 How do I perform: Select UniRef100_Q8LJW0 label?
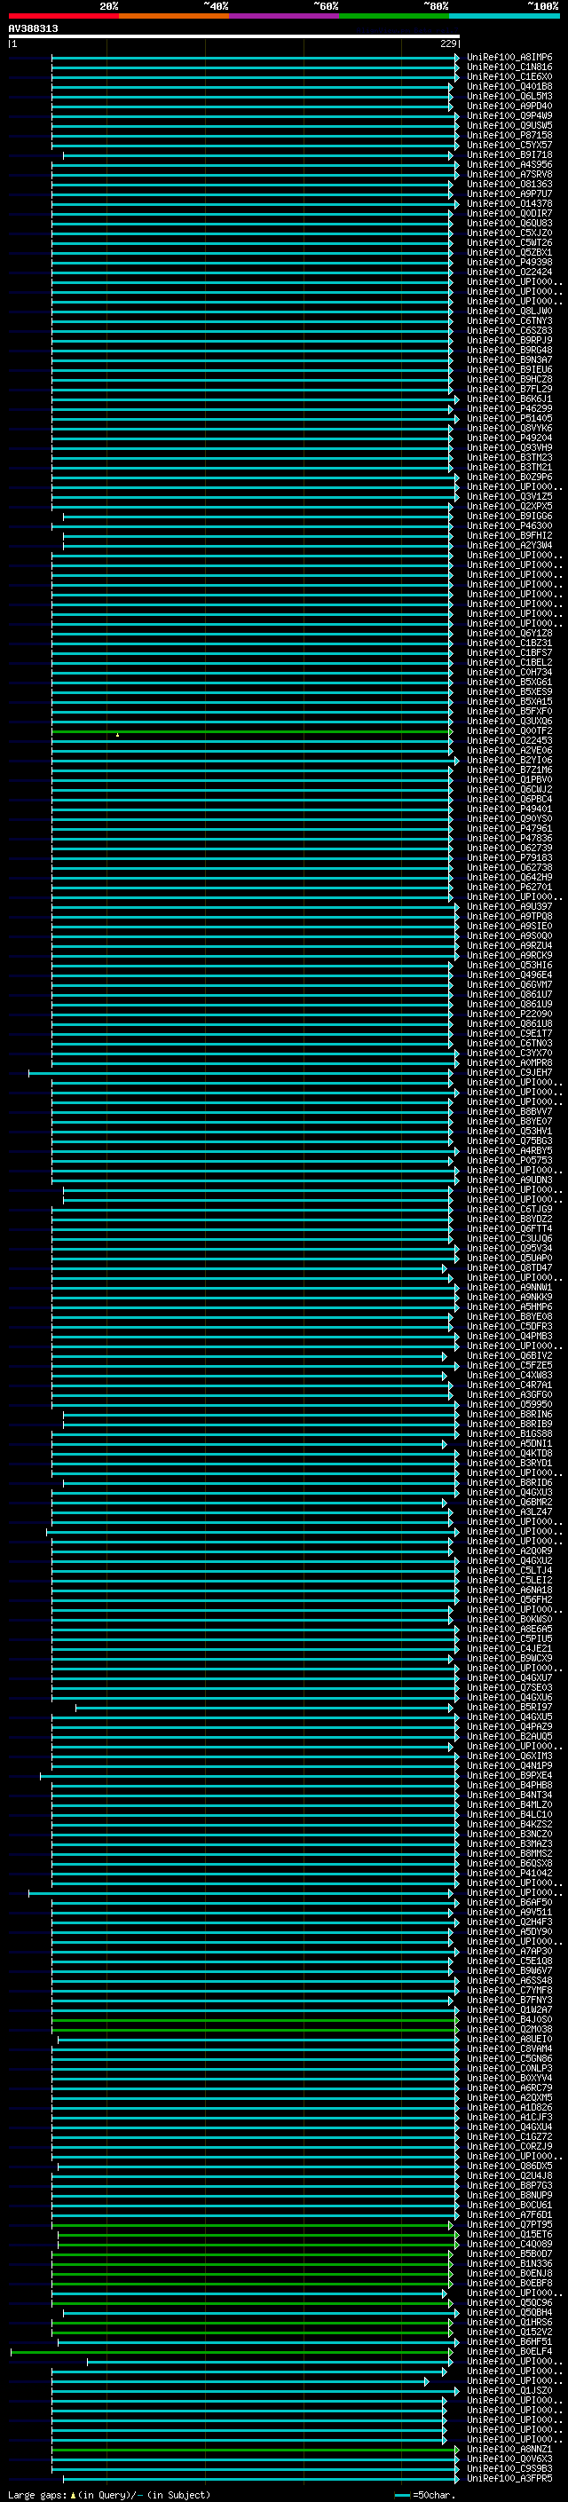[509, 311]
